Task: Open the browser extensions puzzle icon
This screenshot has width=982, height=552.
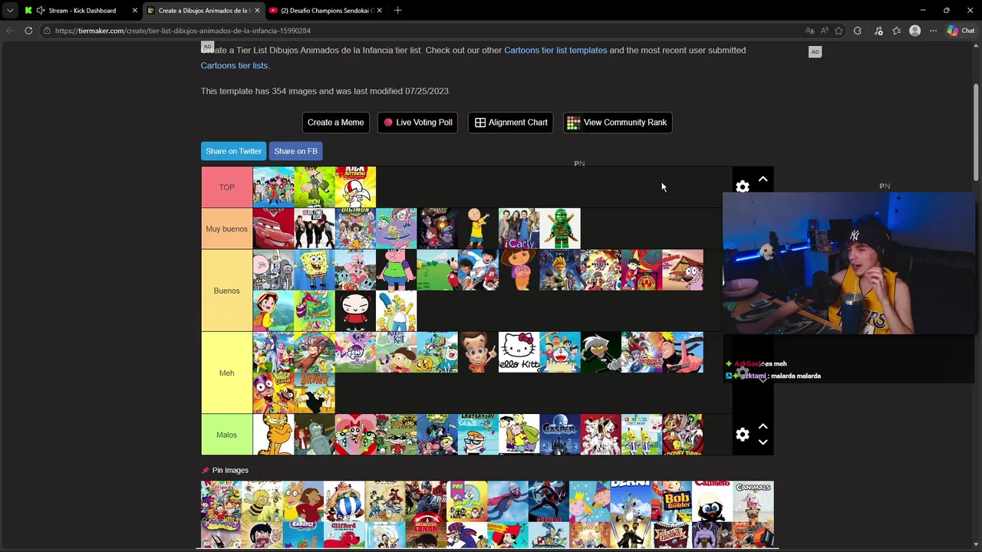Action: click(858, 31)
